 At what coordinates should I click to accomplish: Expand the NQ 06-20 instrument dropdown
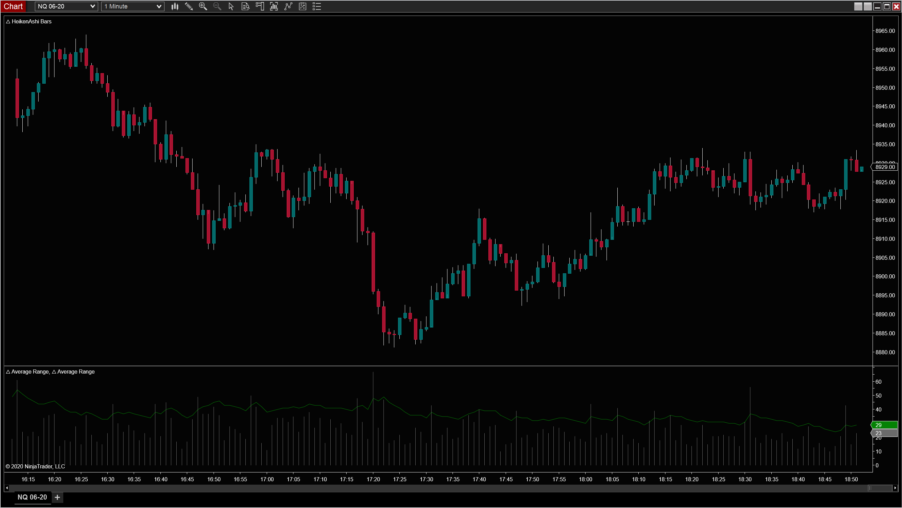coord(92,6)
